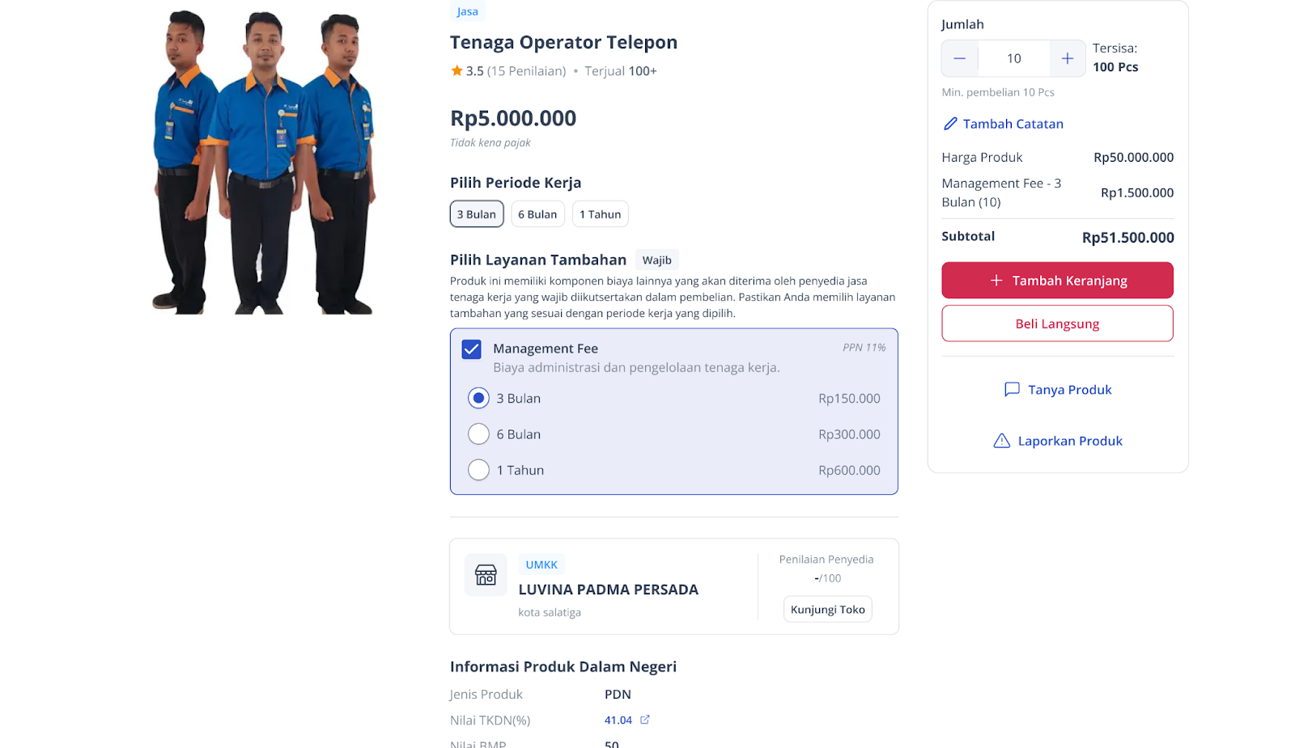Select the 6 Bulan Rp300.000 radio option

tap(478, 434)
